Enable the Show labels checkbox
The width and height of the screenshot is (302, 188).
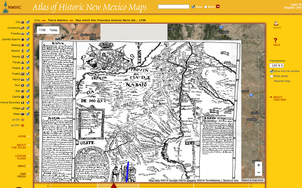271,76
